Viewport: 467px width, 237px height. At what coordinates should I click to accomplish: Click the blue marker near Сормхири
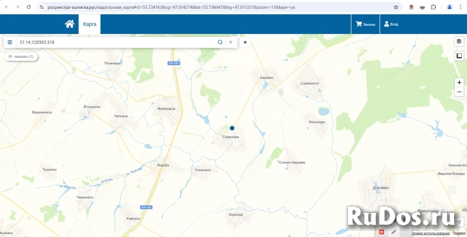(232, 128)
